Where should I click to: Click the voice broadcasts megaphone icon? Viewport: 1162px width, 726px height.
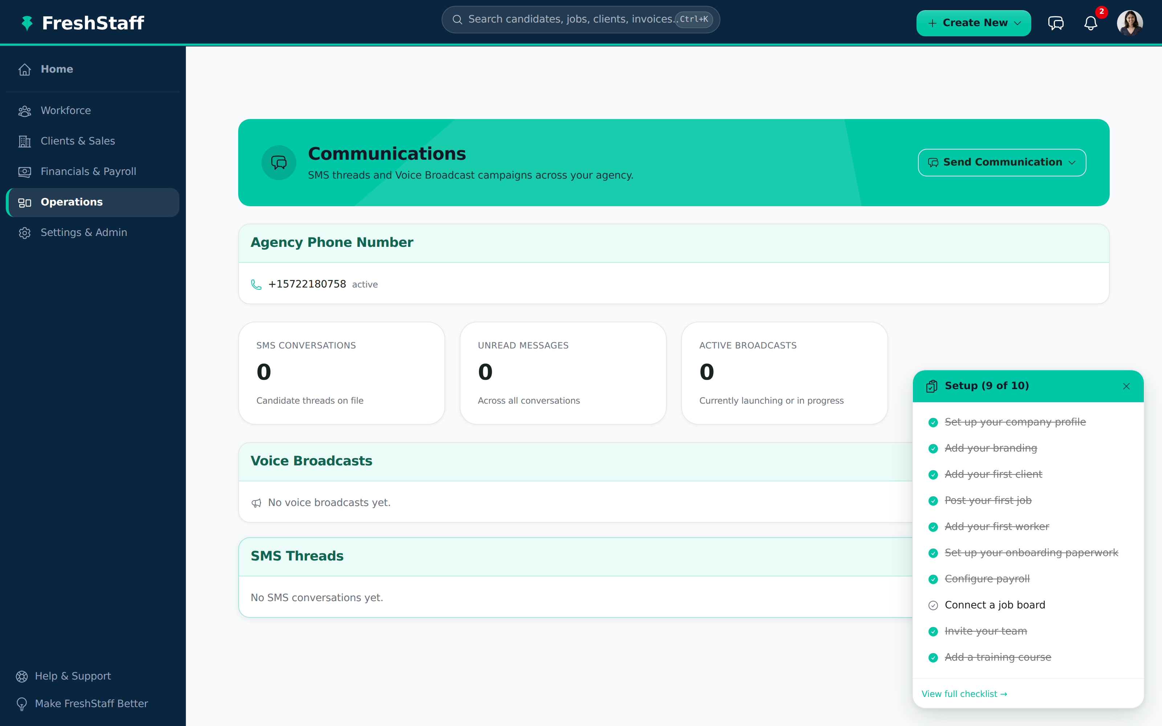pyautogui.click(x=256, y=503)
